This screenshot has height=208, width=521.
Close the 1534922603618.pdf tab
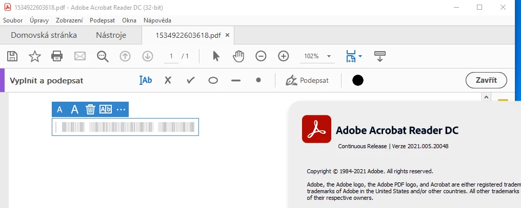227,35
